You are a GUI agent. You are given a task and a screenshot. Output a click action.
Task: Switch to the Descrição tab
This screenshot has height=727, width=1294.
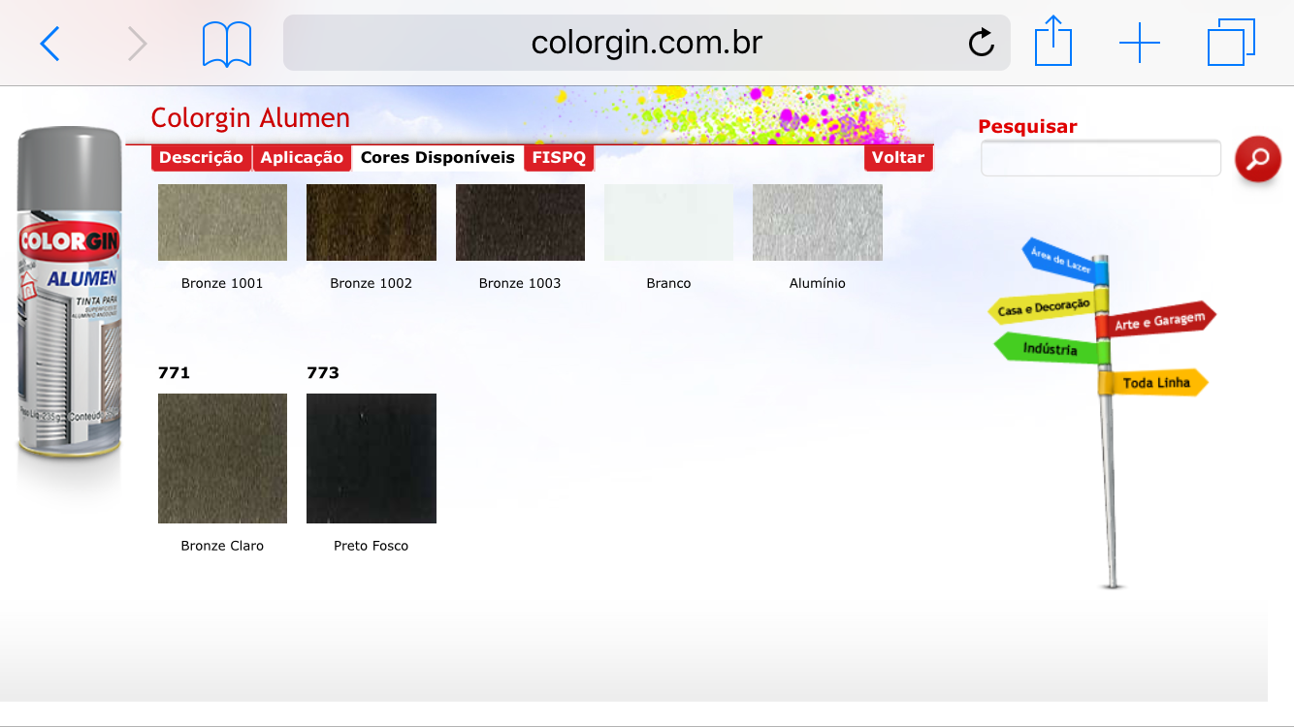201,158
